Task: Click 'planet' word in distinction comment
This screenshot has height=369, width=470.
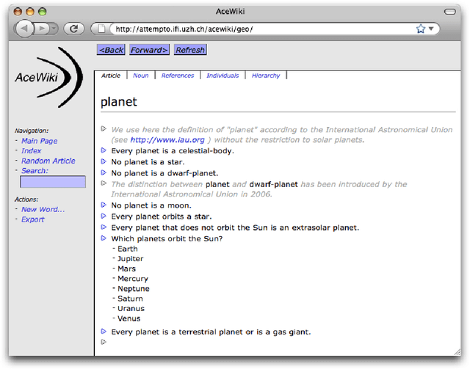Action: [x=217, y=184]
